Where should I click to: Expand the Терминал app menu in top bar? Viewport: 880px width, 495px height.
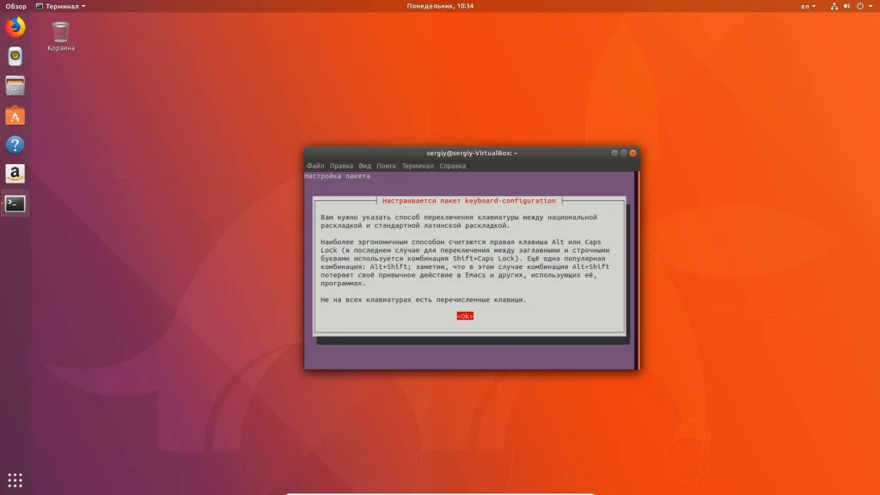click(61, 6)
